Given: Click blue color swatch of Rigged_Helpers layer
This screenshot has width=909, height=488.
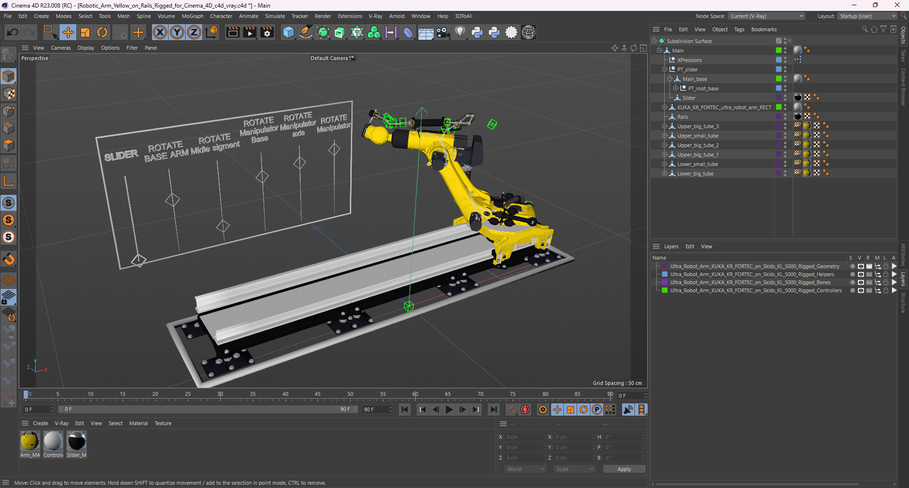Looking at the screenshot, I should (x=665, y=274).
